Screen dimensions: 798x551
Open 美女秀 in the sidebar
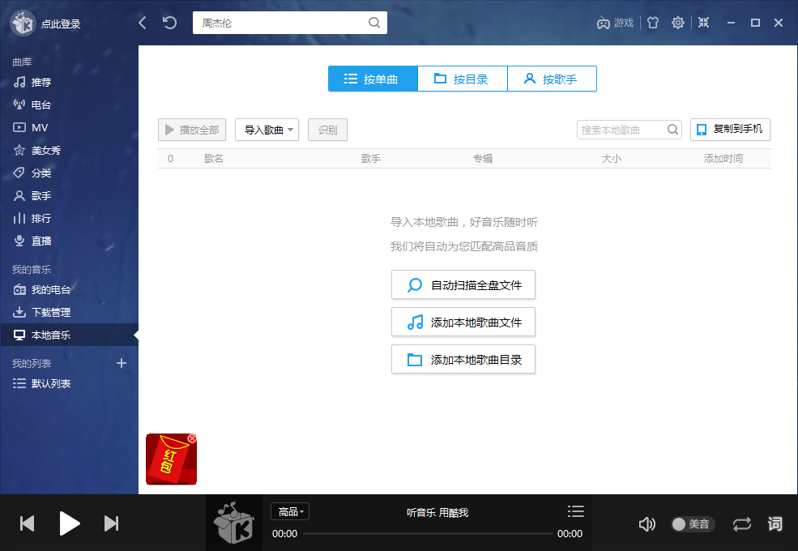[x=37, y=150]
